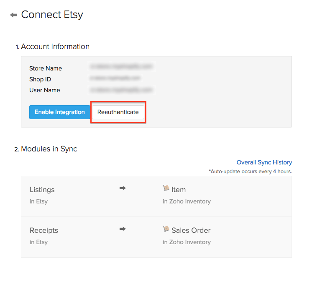Screen dimensions: 317x289
Task: Click the Item module icon
Action: (x=166, y=189)
